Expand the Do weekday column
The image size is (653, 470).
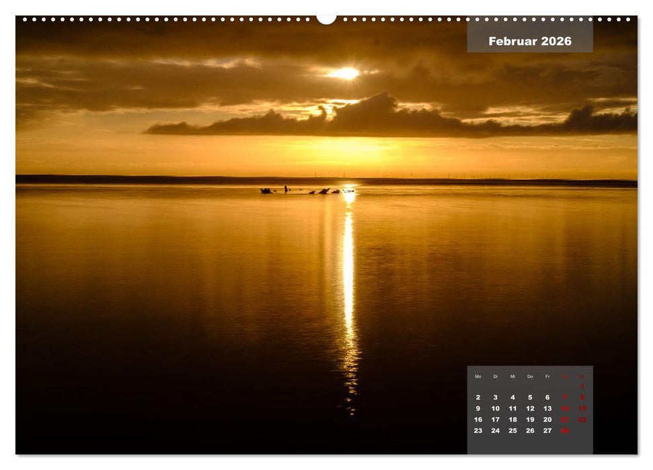click(530, 376)
